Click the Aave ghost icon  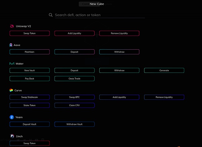(x=11, y=45)
